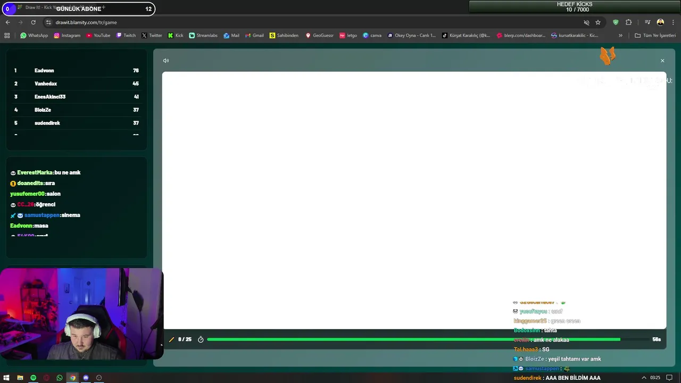Screen dimensions: 681x383
Task: Open the Instagram bookmark
Action: point(67,36)
